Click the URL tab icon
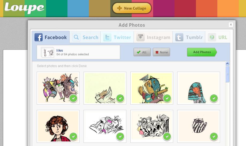This screenshot has width=246, height=146. click(x=212, y=37)
